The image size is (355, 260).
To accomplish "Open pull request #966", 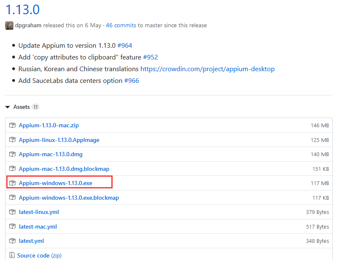I will 131,81.
